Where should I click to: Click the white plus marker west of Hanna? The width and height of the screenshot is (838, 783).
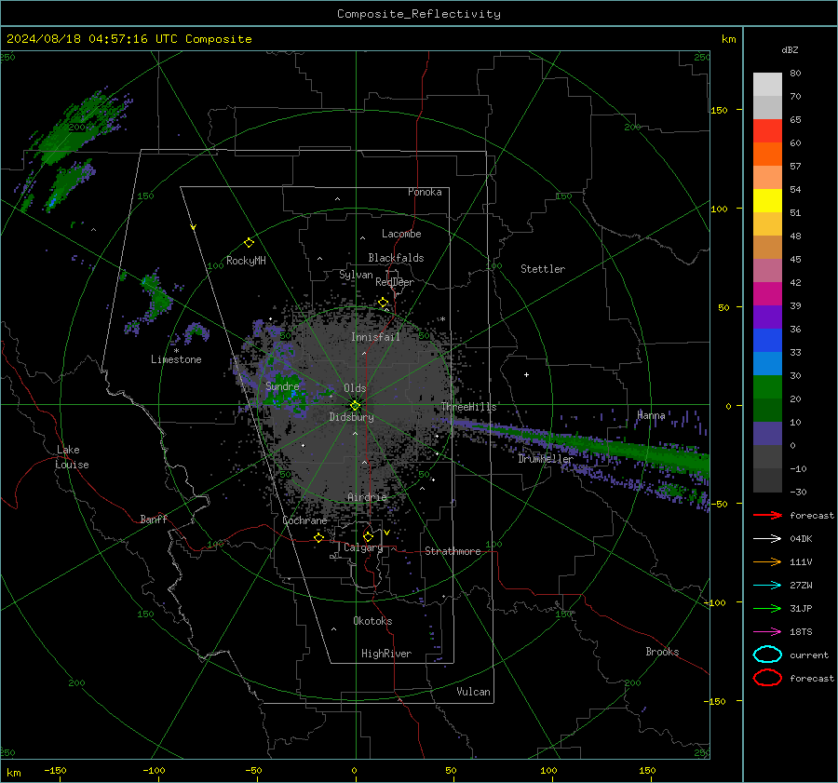[526, 374]
